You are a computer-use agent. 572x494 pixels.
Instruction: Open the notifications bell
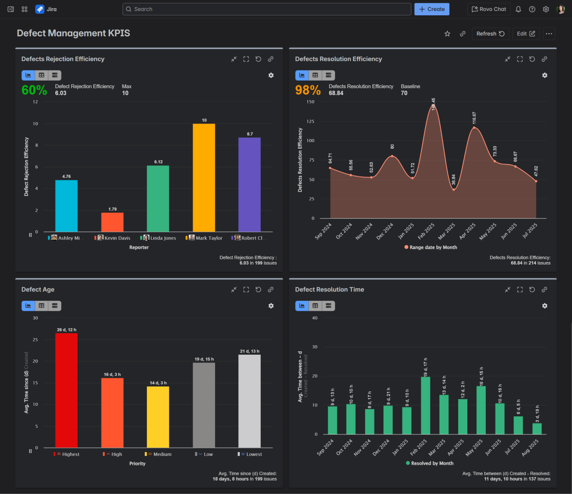point(518,9)
